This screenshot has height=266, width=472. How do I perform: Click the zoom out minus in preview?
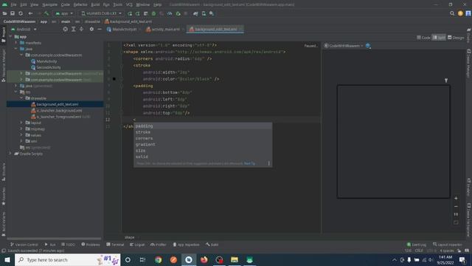[x=456, y=206]
